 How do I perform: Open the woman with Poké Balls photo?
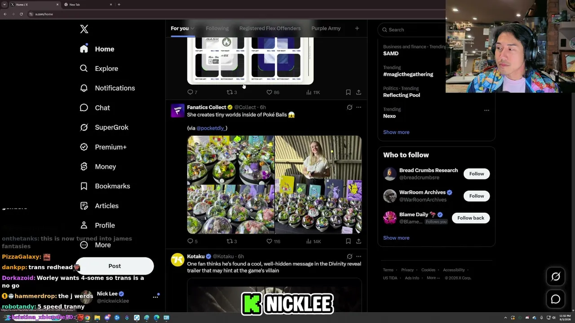pos(318,185)
